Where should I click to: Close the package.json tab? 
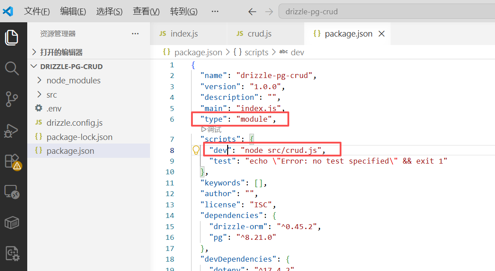tap(381, 34)
